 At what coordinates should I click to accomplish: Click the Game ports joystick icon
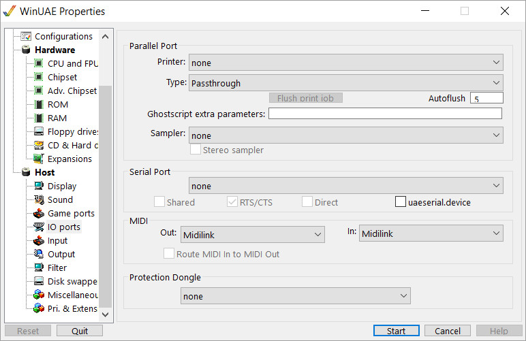point(39,213)
